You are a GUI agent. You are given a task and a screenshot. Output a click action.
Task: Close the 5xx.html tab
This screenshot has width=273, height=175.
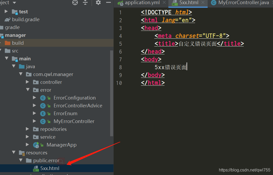tap(203, 3)
